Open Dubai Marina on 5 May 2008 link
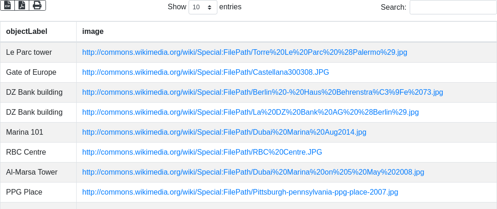497x209 pixels. pyautogui.click(x=253, y=172)
